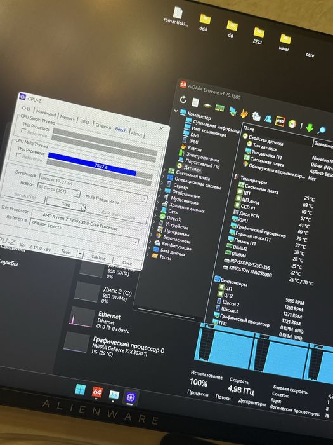
Task: Click CPU-Z taskbar icon
Action: tap(131, 397)
